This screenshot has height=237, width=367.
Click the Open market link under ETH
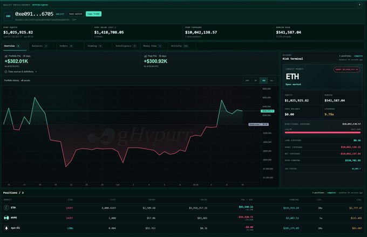(x=293, y=84)
